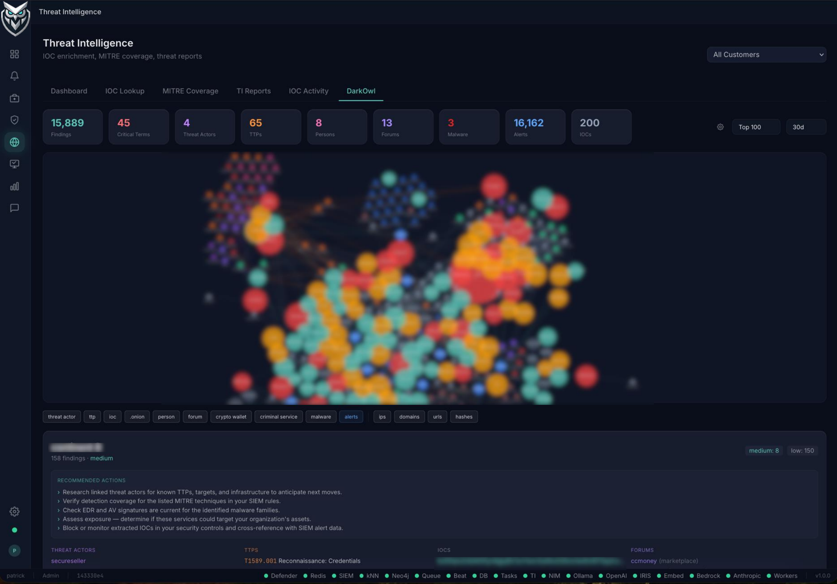Click the 4 Threat Actors card
The image size is (837, 584).
tap(205, 127)
